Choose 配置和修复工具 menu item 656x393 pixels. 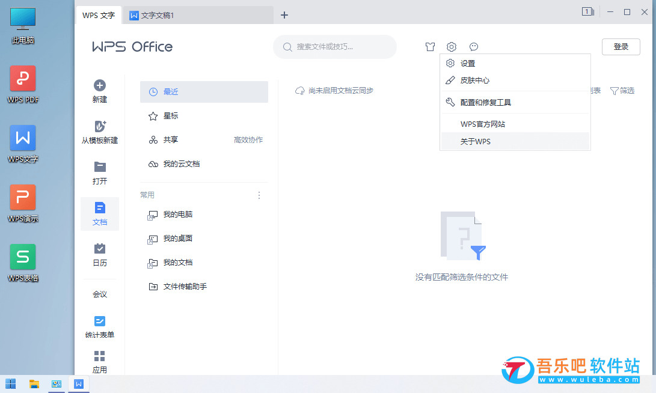(x=515, y=102)
